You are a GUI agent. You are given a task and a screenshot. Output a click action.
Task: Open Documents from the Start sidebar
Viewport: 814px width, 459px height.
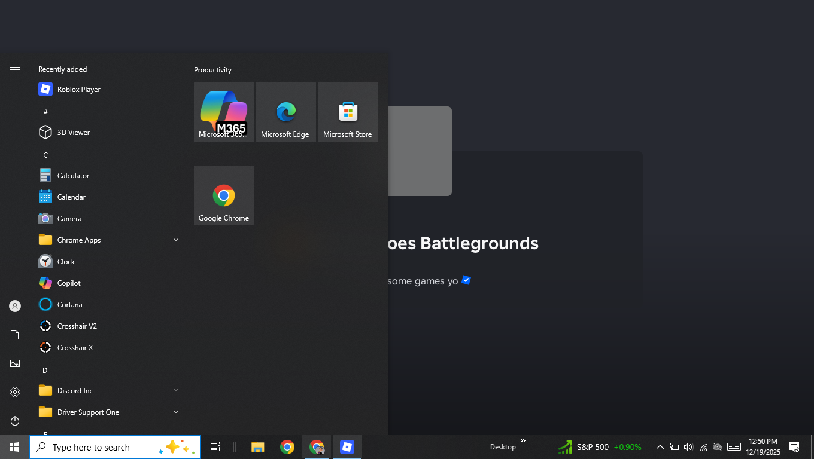coord(15,335)
